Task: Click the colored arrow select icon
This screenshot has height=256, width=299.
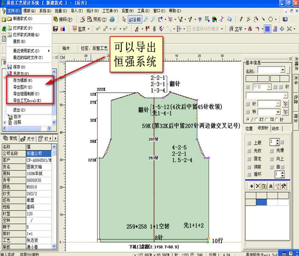Action: (x=214, y=19)
